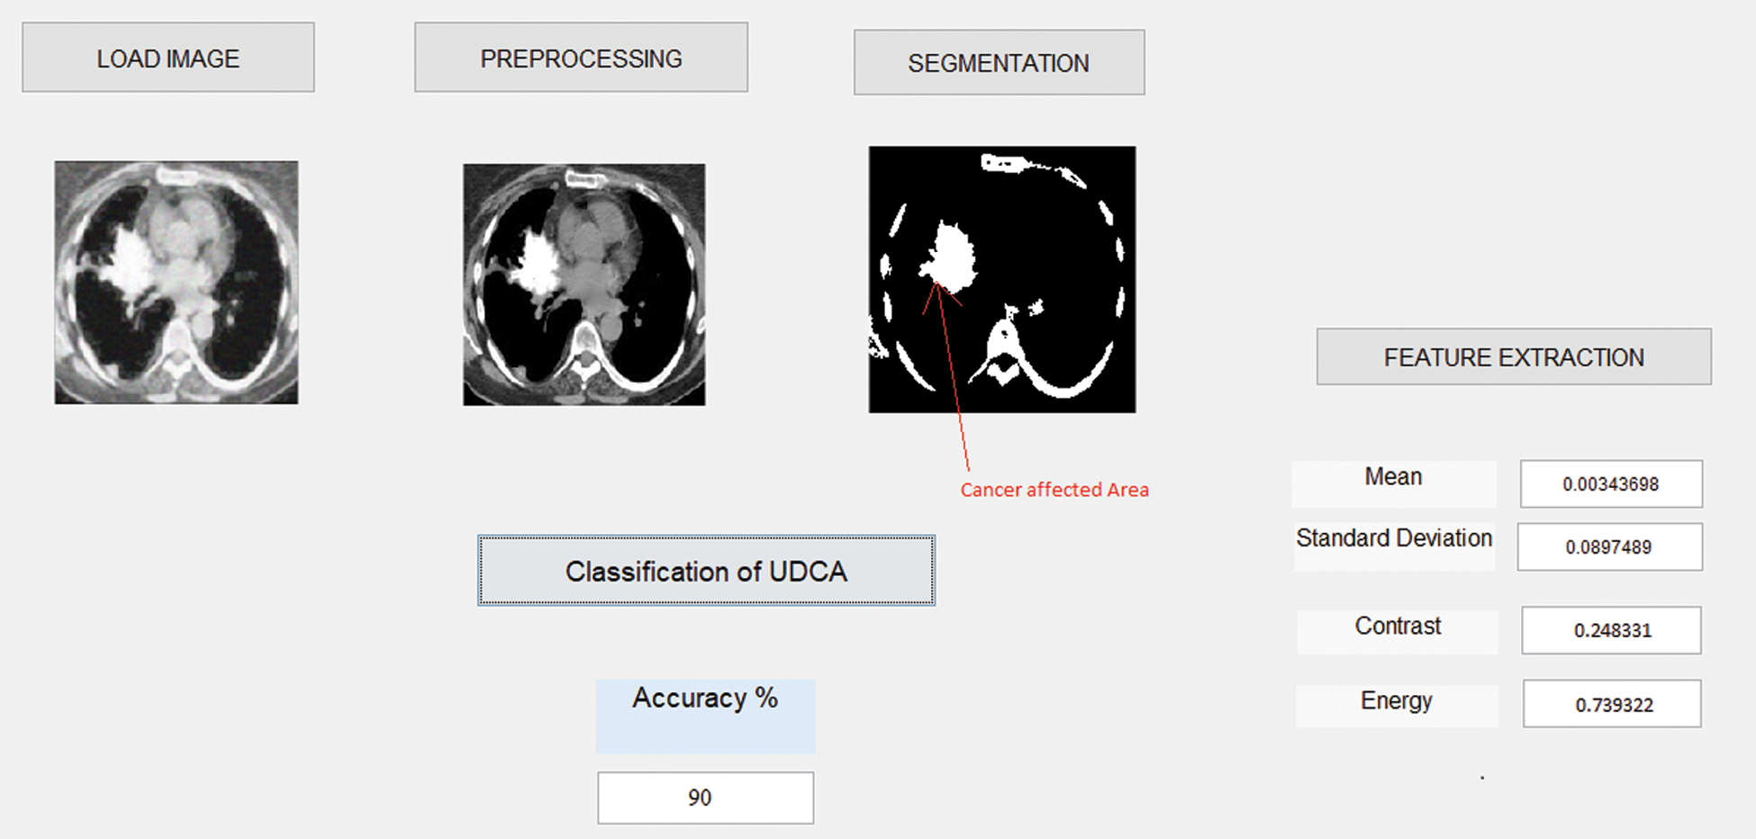Click the Contrast result field 0.248331
1756x839 pixels.
coord(1609,630)
